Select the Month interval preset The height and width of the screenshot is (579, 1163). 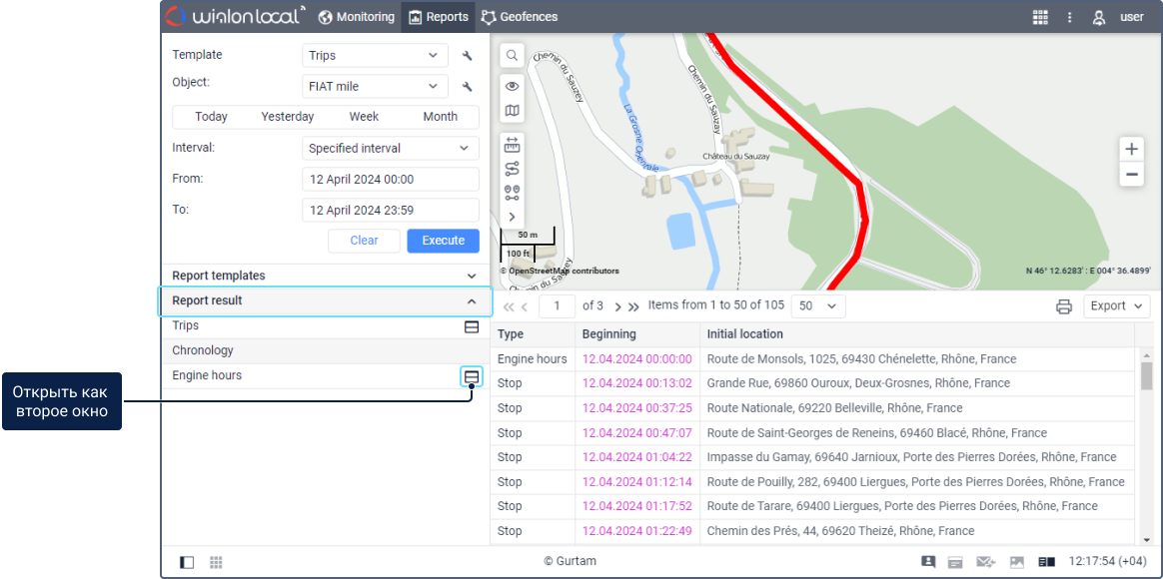click(441, 117)
